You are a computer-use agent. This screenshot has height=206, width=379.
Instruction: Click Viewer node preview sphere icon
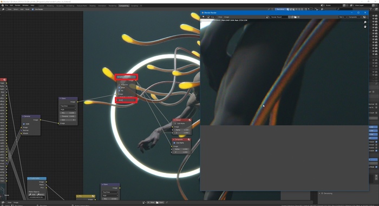point(190,120)
